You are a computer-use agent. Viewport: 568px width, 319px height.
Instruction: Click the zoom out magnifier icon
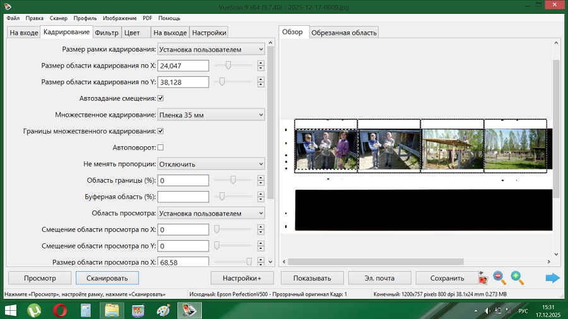(499, 277)
